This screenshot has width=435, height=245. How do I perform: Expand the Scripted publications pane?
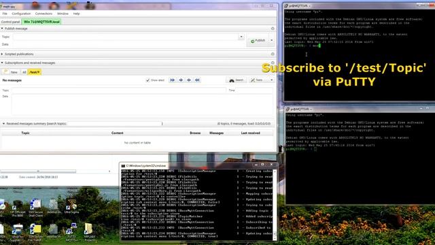[2, 54]
